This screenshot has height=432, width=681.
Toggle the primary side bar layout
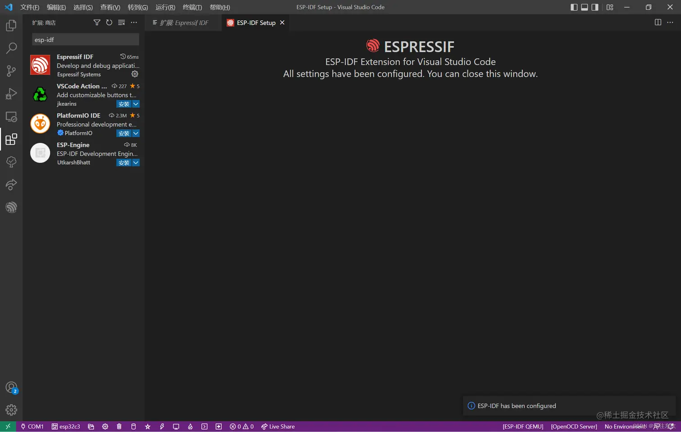click(574, 7)
